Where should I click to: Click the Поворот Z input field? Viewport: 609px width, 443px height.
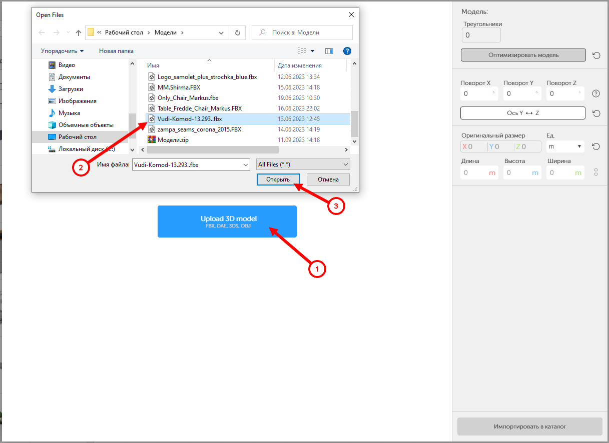565,93
